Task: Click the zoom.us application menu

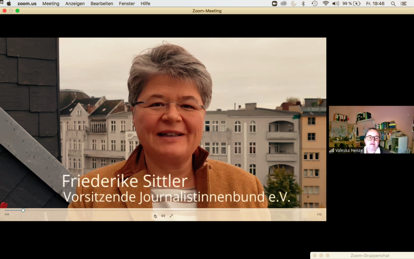Action: [27, 3]
